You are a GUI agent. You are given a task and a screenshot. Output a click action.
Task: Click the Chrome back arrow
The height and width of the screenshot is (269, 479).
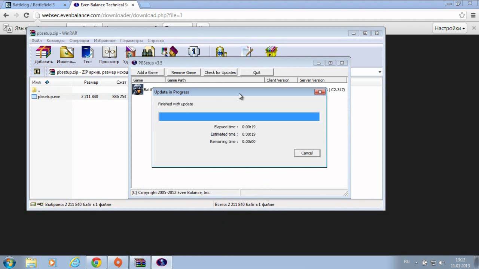6,15
